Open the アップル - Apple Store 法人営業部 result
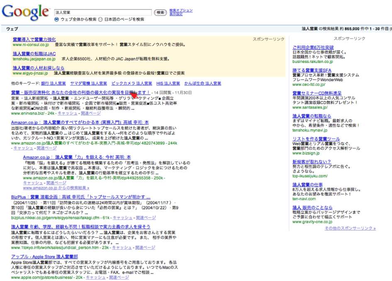 tap(44, 257)
